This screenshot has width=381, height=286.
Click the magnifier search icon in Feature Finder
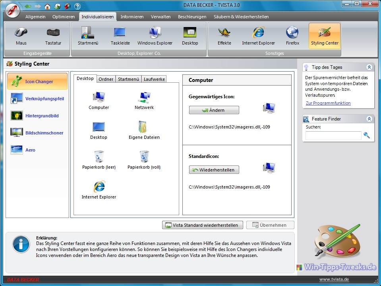[367, 135]
